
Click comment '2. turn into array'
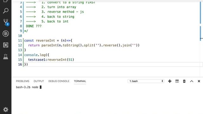[59, 7]
